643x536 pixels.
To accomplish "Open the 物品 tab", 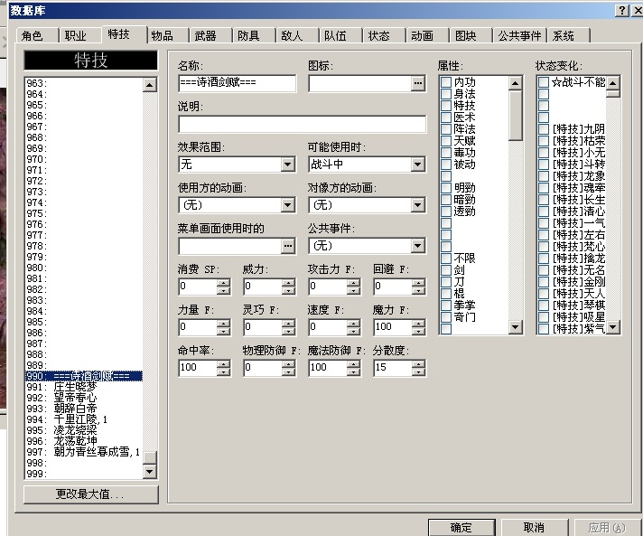I will (167, 36).
